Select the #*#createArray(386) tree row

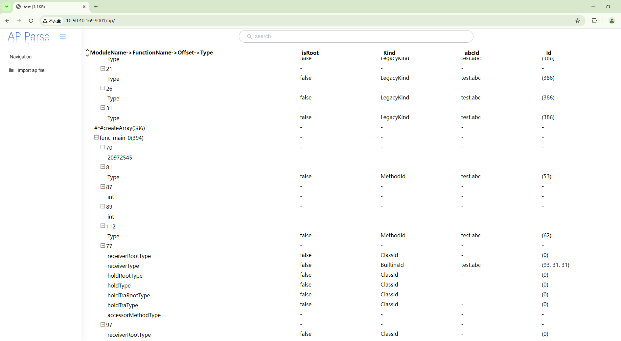tap(120, 128)
